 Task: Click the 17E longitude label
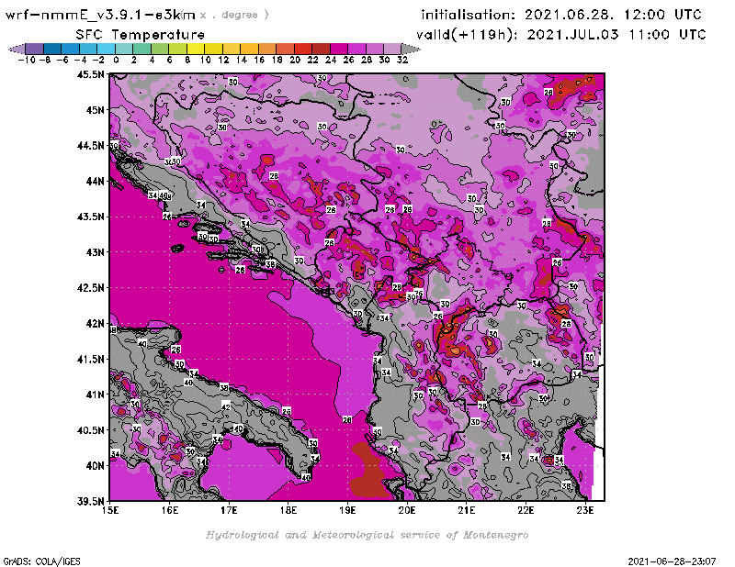(x=229, y=510)
